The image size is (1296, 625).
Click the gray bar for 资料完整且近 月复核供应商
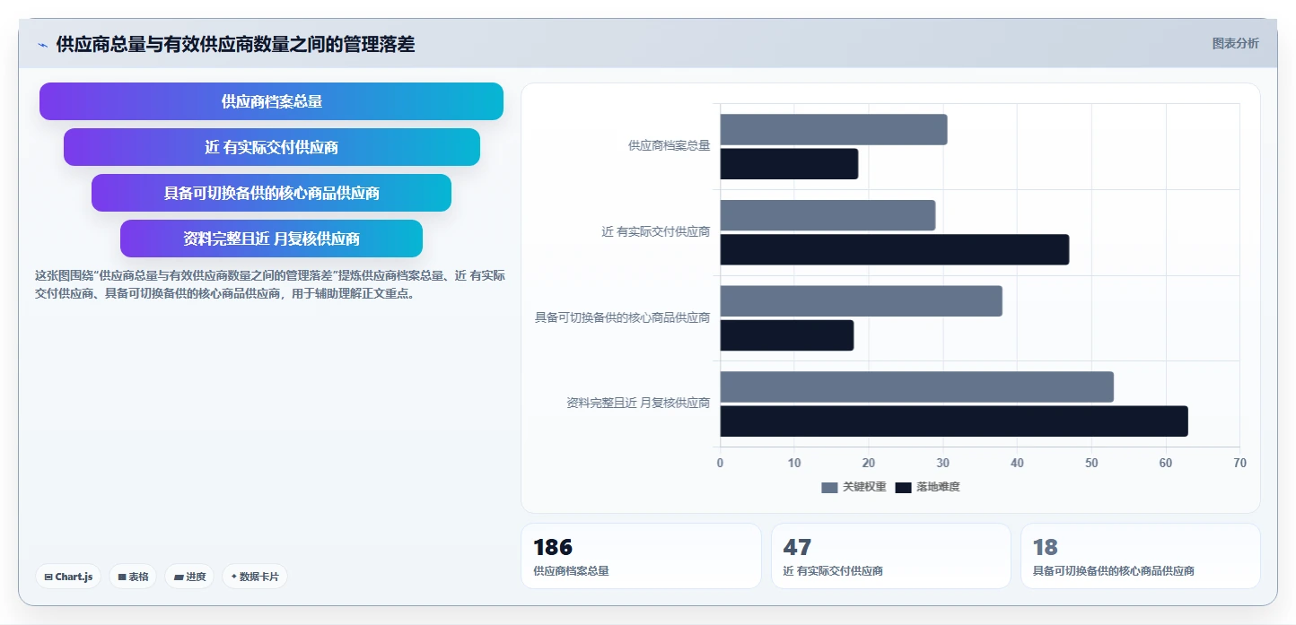coord(917,386)
